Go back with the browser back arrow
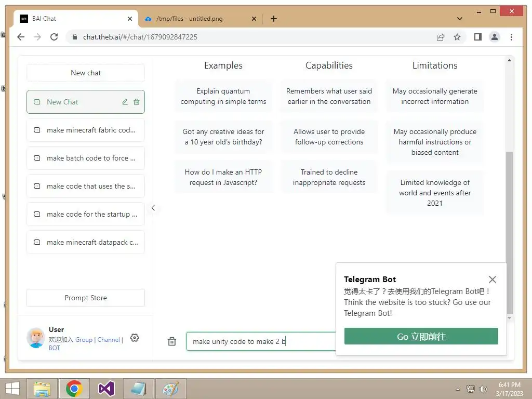The height and width of the screenshot is (399, 532). click(x=21, y=37)
